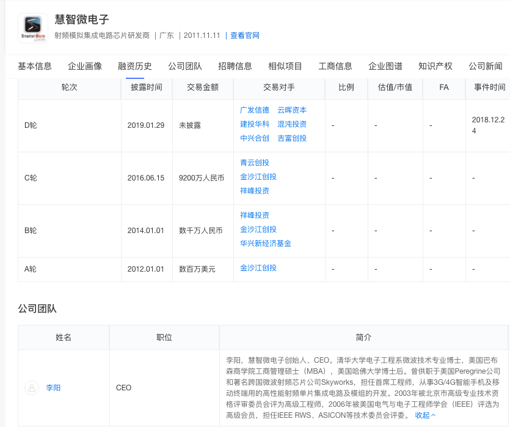The image size is (510, 427).
Task: Click the disclosure date 2014.01.01
Action: point(146,231)
